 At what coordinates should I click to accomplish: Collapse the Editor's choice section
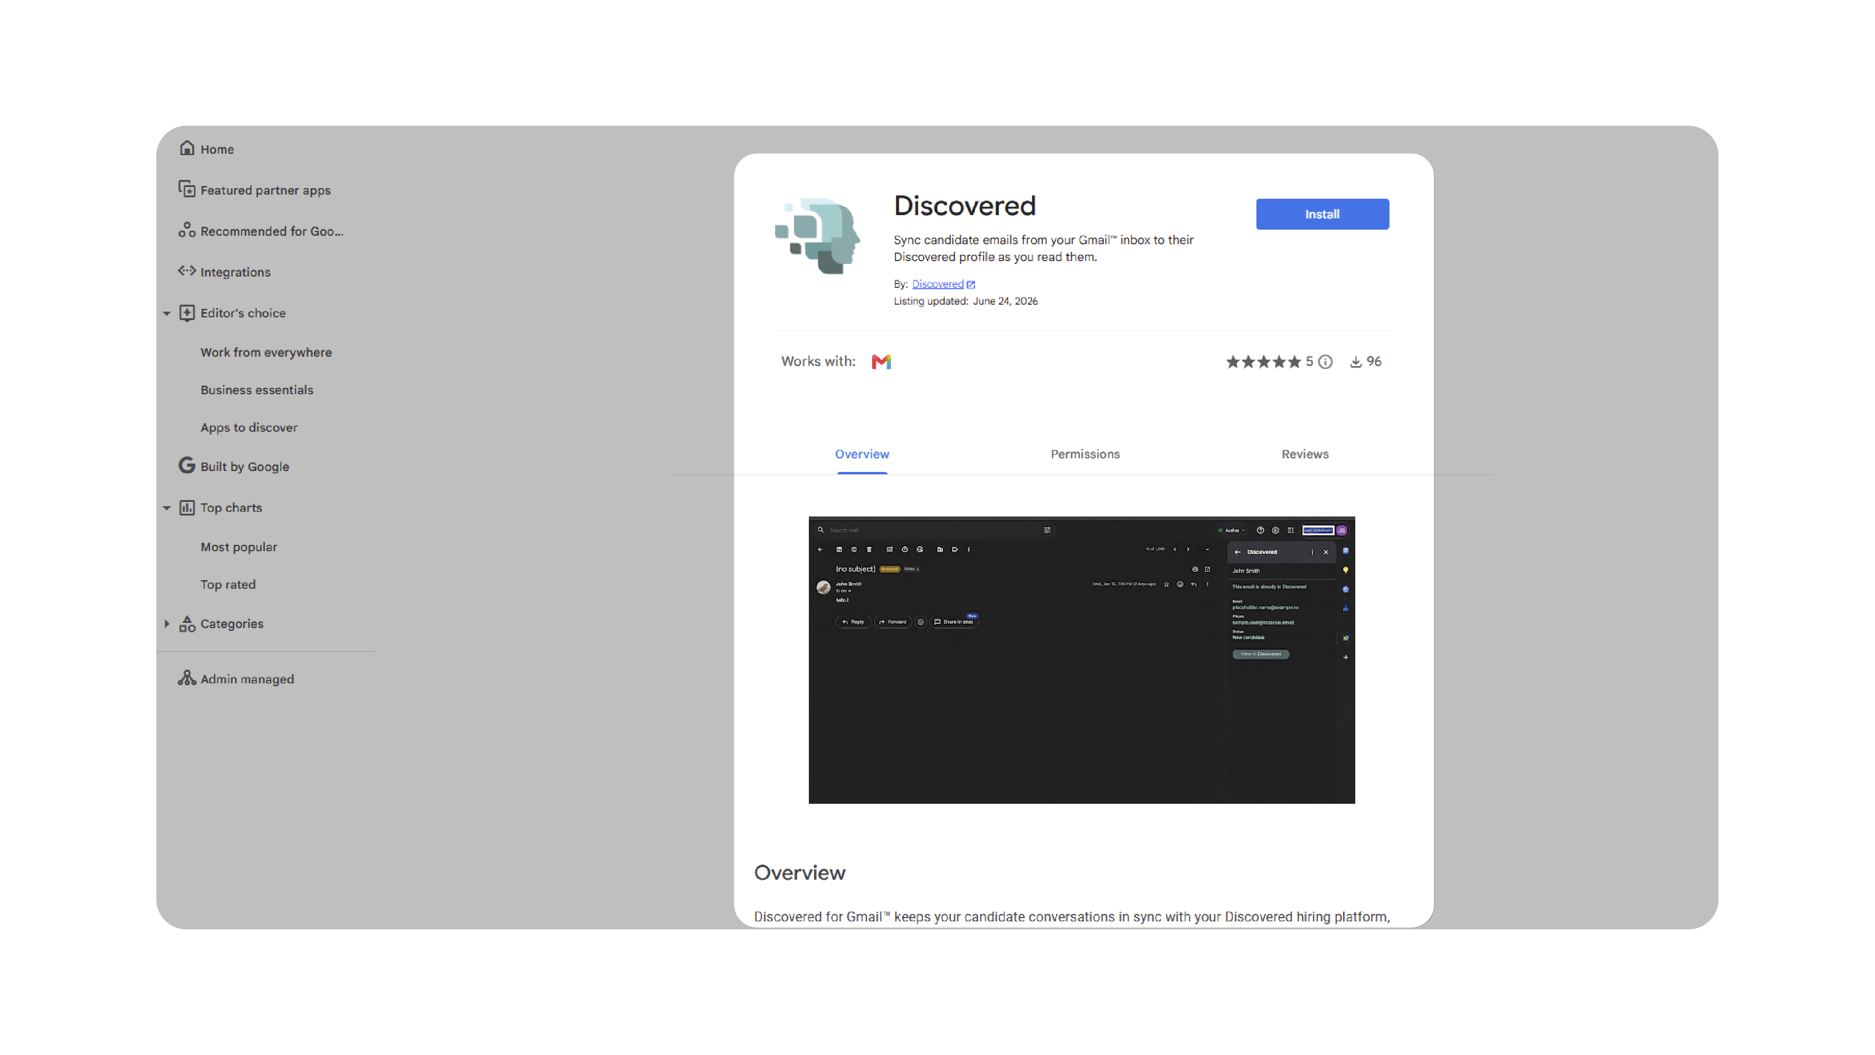click(167, 313)
